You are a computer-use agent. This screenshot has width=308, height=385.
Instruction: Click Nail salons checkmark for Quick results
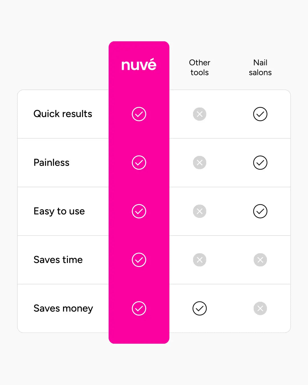click(260, 114)
